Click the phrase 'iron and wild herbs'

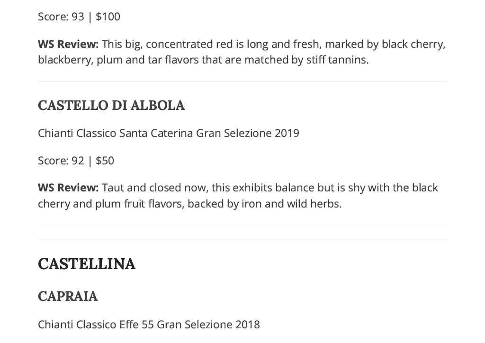pos(291,204)
